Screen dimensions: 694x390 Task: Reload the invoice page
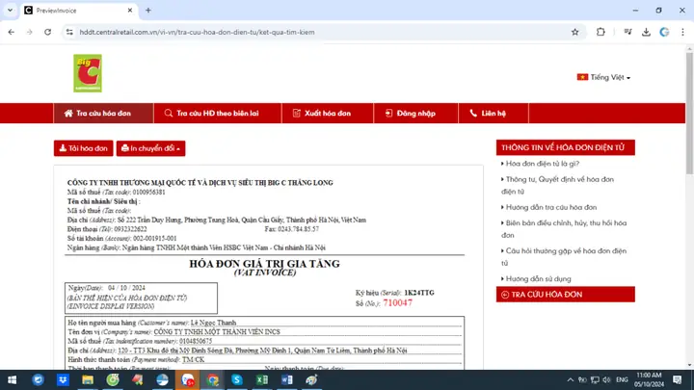pyautogui.click(x=48, y=32)
